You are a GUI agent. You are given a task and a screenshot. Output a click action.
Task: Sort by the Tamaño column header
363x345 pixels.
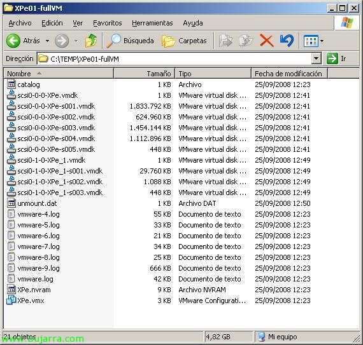[x=144, y=74]
